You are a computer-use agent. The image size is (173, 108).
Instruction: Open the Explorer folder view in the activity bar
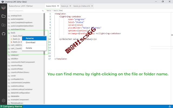pyautogui.click(x=4, y=16)
